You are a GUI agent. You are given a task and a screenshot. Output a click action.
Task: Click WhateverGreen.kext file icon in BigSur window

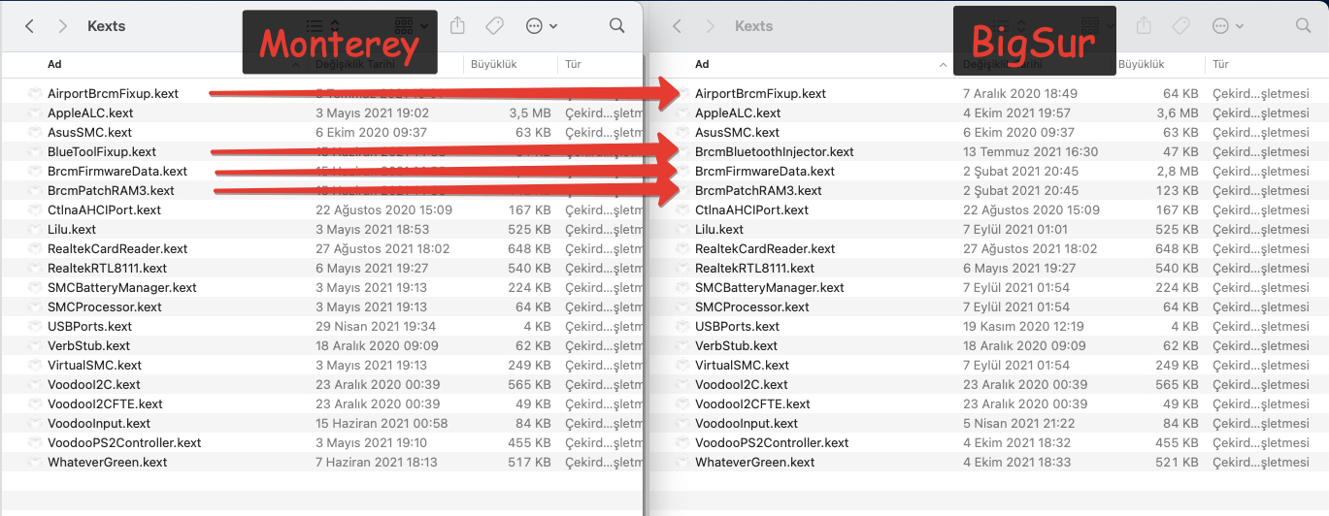[x=682, y=463]
